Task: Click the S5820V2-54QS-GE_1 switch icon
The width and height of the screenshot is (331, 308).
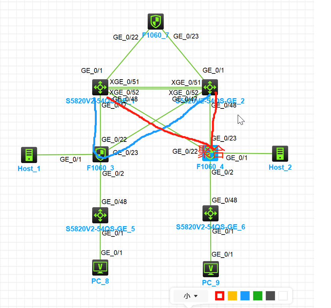Action: tap(100, 87)
